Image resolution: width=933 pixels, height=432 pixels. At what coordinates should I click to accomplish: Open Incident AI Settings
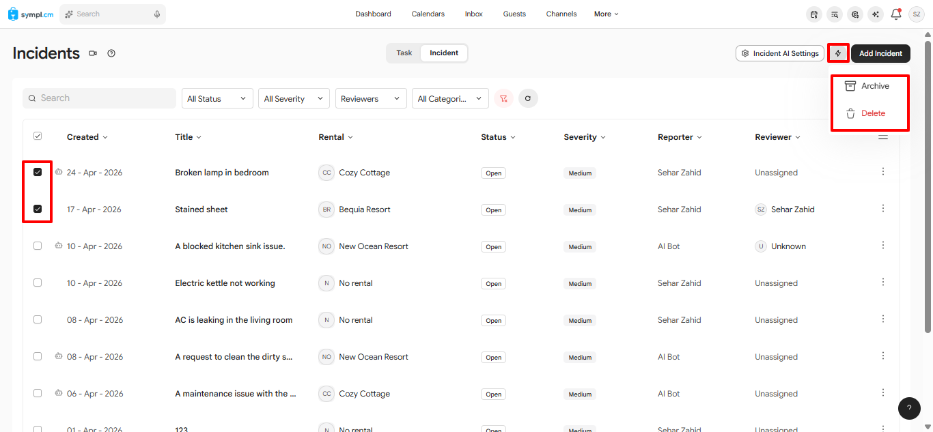[x=780, y=53]
